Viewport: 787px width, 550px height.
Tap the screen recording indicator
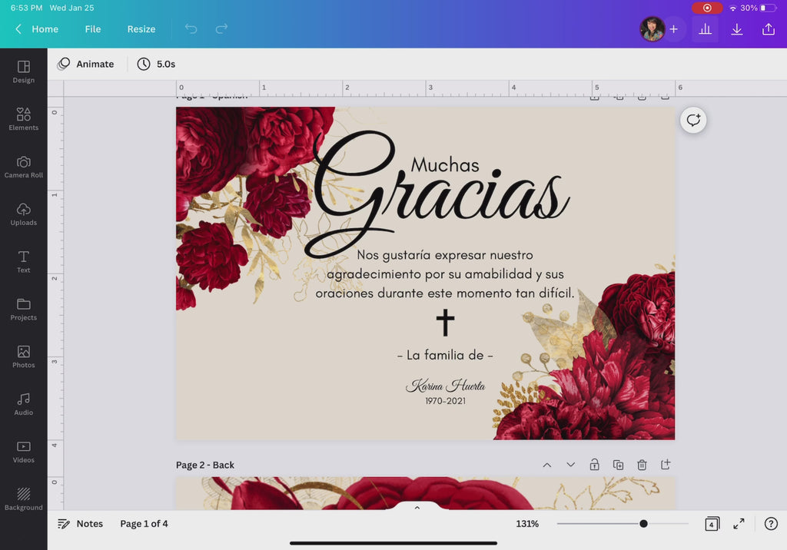[x=707, y=8]
